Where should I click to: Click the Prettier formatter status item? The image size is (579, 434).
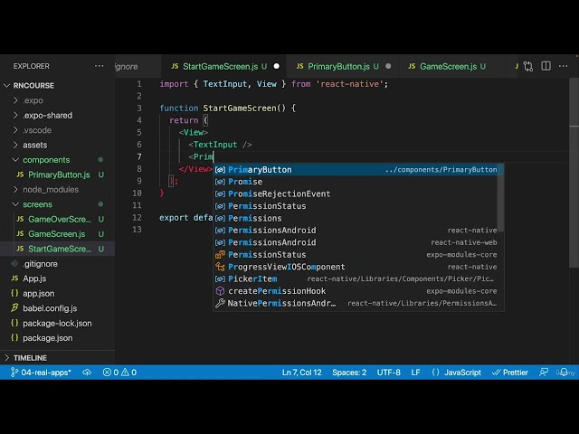(509, 373)
